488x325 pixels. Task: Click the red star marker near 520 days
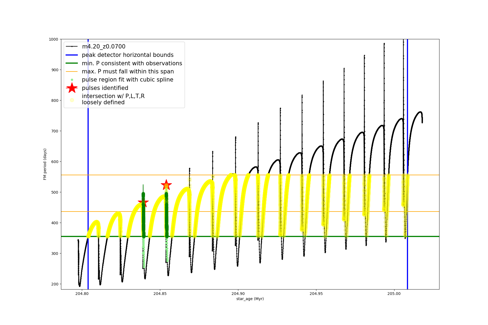tap(166, 185)
